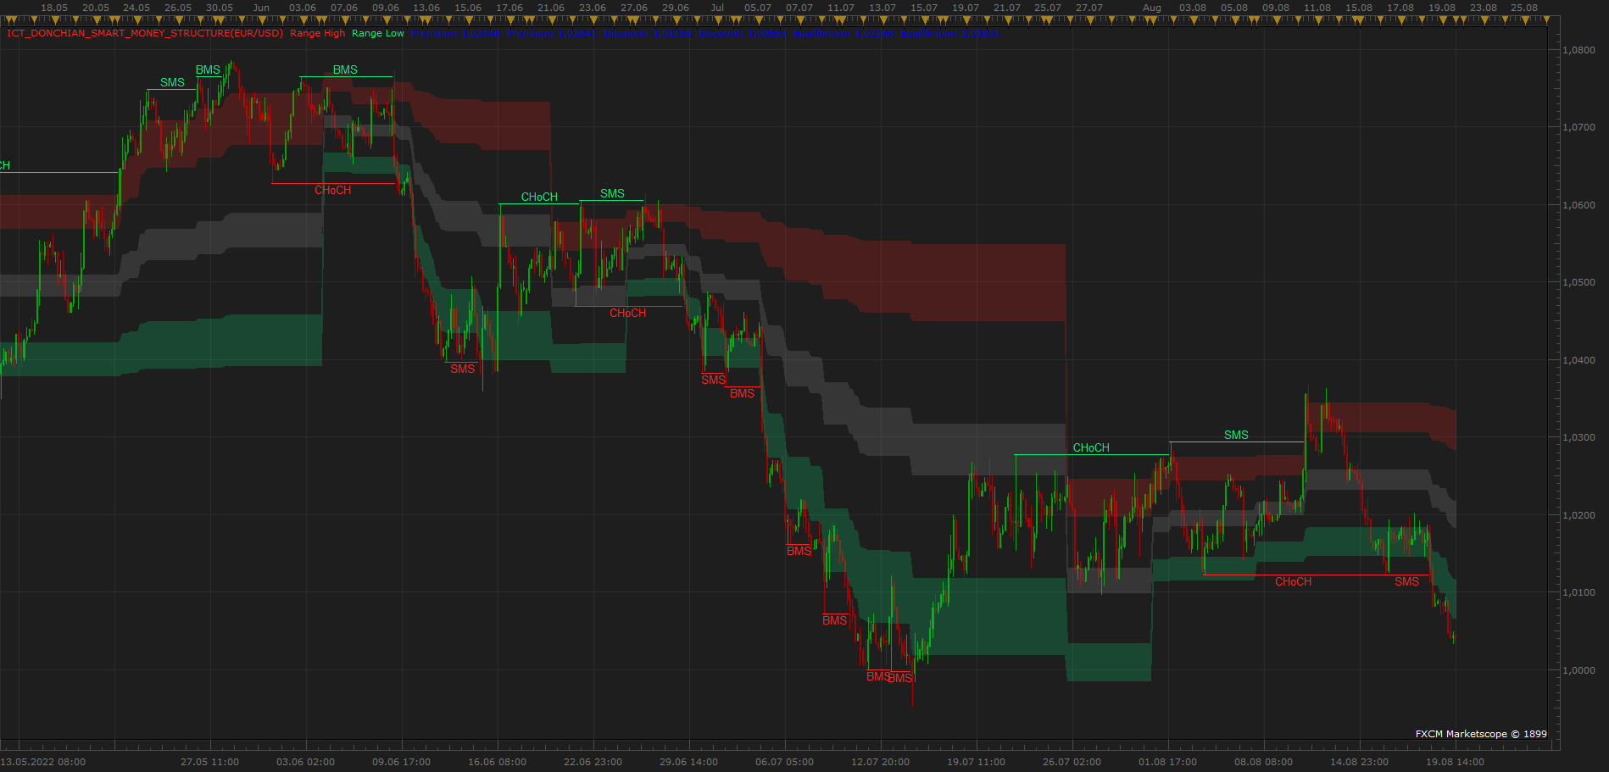Click the Discount: 1,00653 legend value
Viewport: 1609px width, 772px height.
(743, 33)
